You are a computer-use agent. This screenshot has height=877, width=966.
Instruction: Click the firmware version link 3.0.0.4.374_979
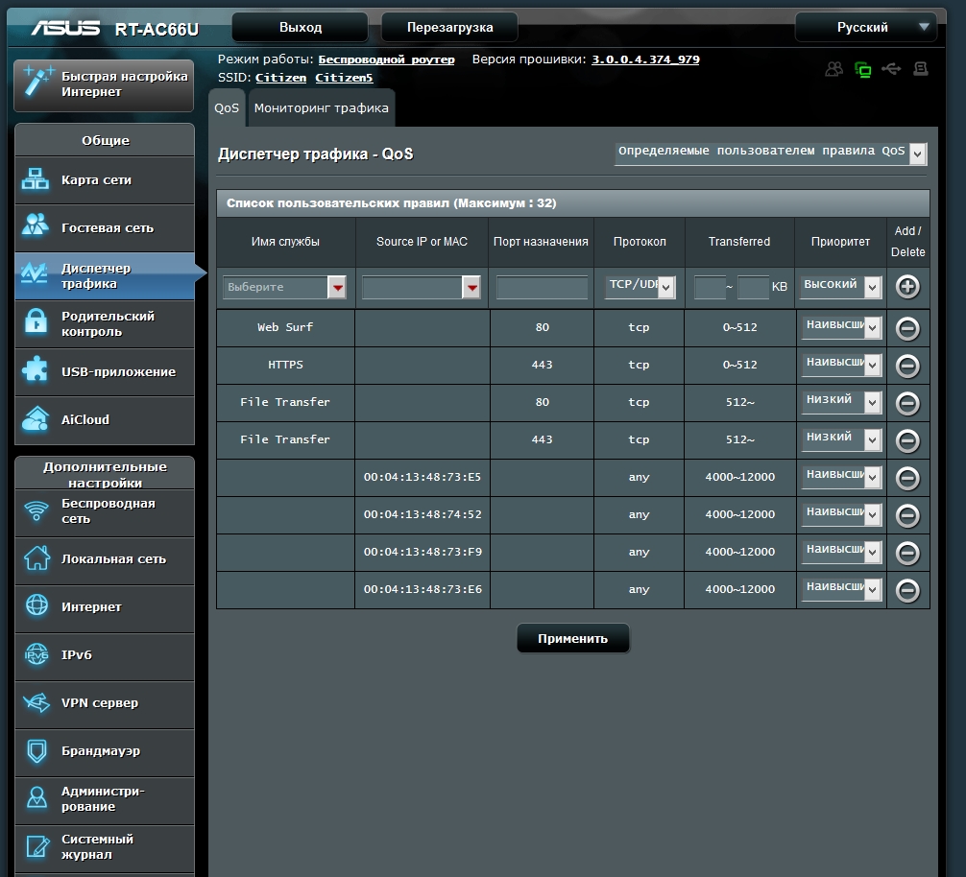pos(645,59)
